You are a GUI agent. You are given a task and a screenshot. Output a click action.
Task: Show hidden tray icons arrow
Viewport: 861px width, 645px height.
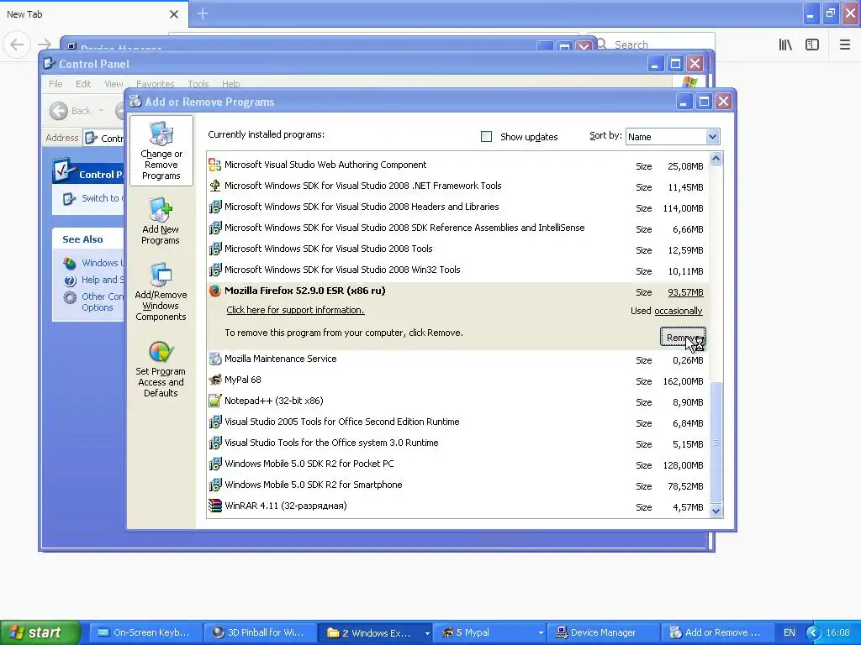click(813, 633)
